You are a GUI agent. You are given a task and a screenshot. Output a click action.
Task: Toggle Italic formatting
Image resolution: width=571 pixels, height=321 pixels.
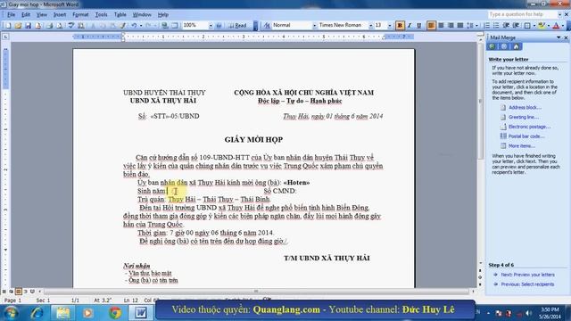point(410,26)
